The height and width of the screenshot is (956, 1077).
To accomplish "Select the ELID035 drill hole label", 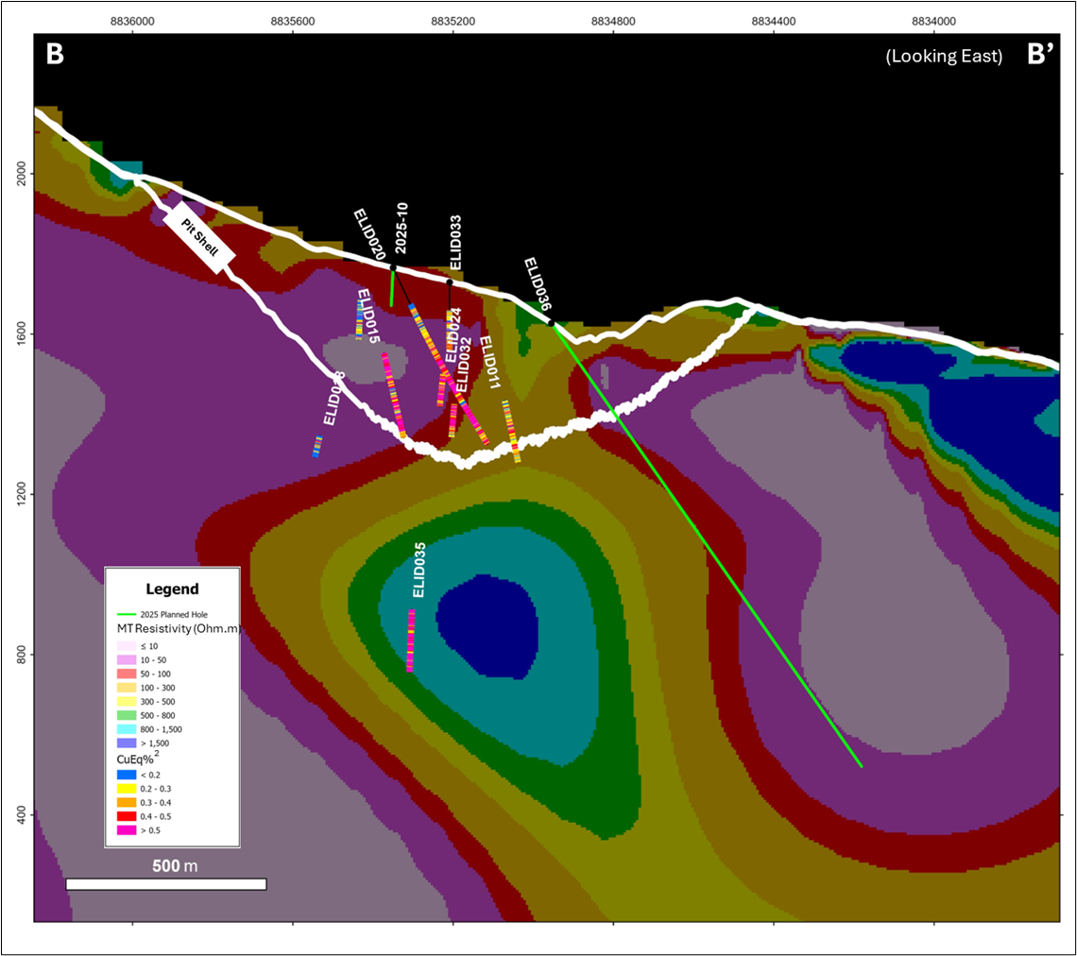I will (x=419, y=570).
